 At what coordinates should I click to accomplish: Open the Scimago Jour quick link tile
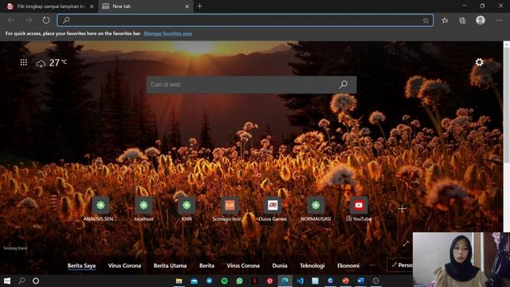229,209
